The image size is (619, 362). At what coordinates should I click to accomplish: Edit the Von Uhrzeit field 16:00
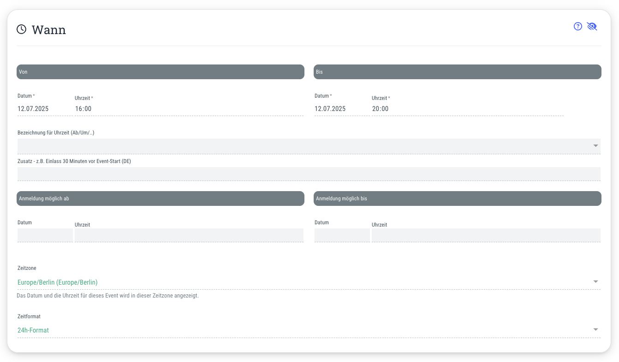pos(189,109)
